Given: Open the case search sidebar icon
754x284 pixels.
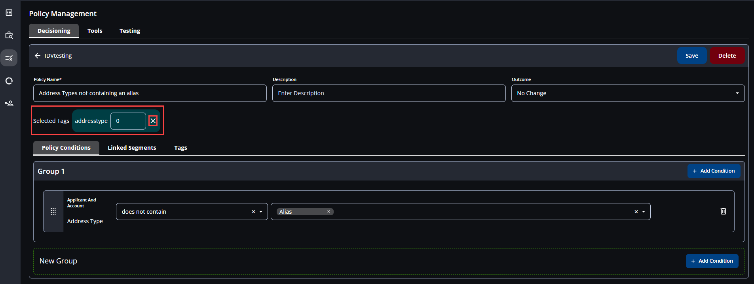Looking at the screenshot, I should point(9,35).
